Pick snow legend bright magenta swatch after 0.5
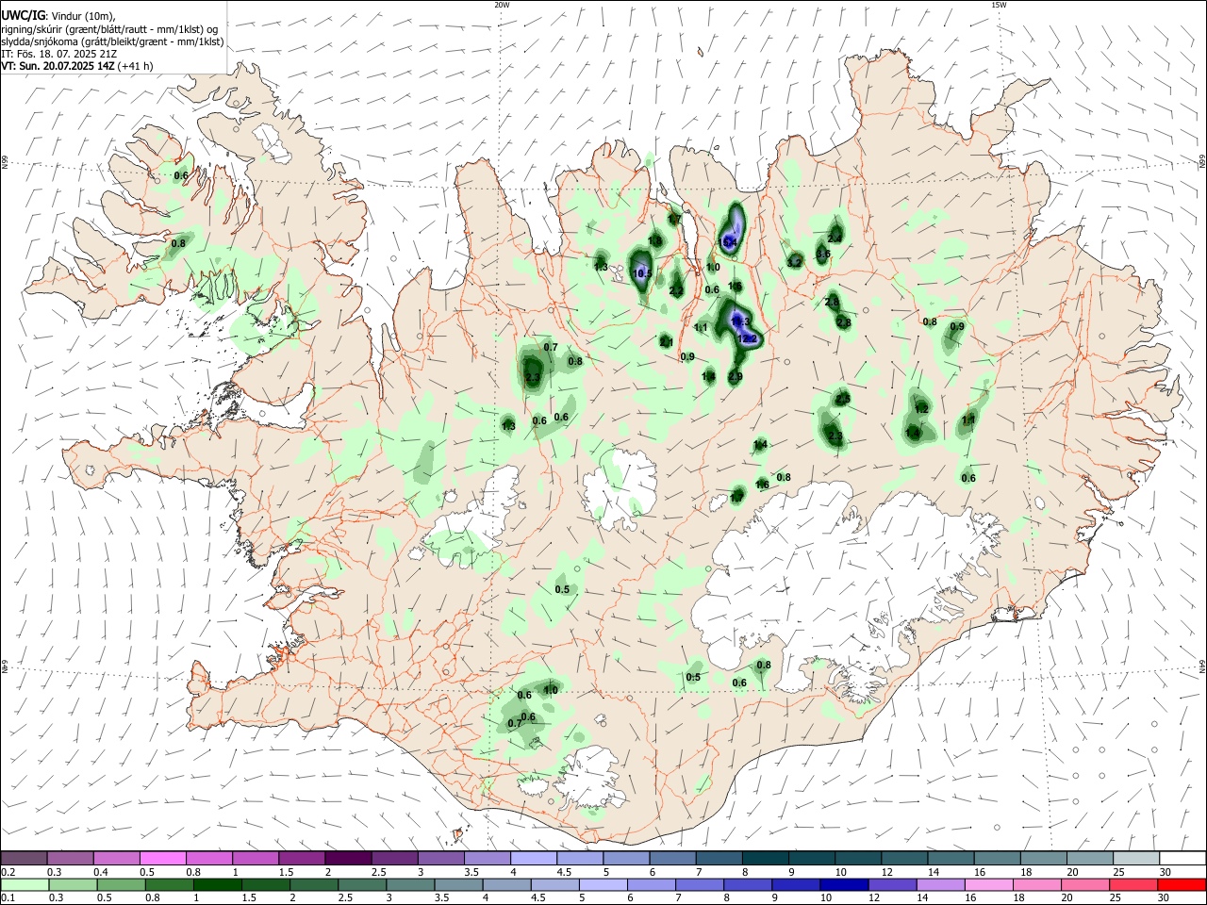The width and height of the screenshot is (1207, 905). coord(162,859)
